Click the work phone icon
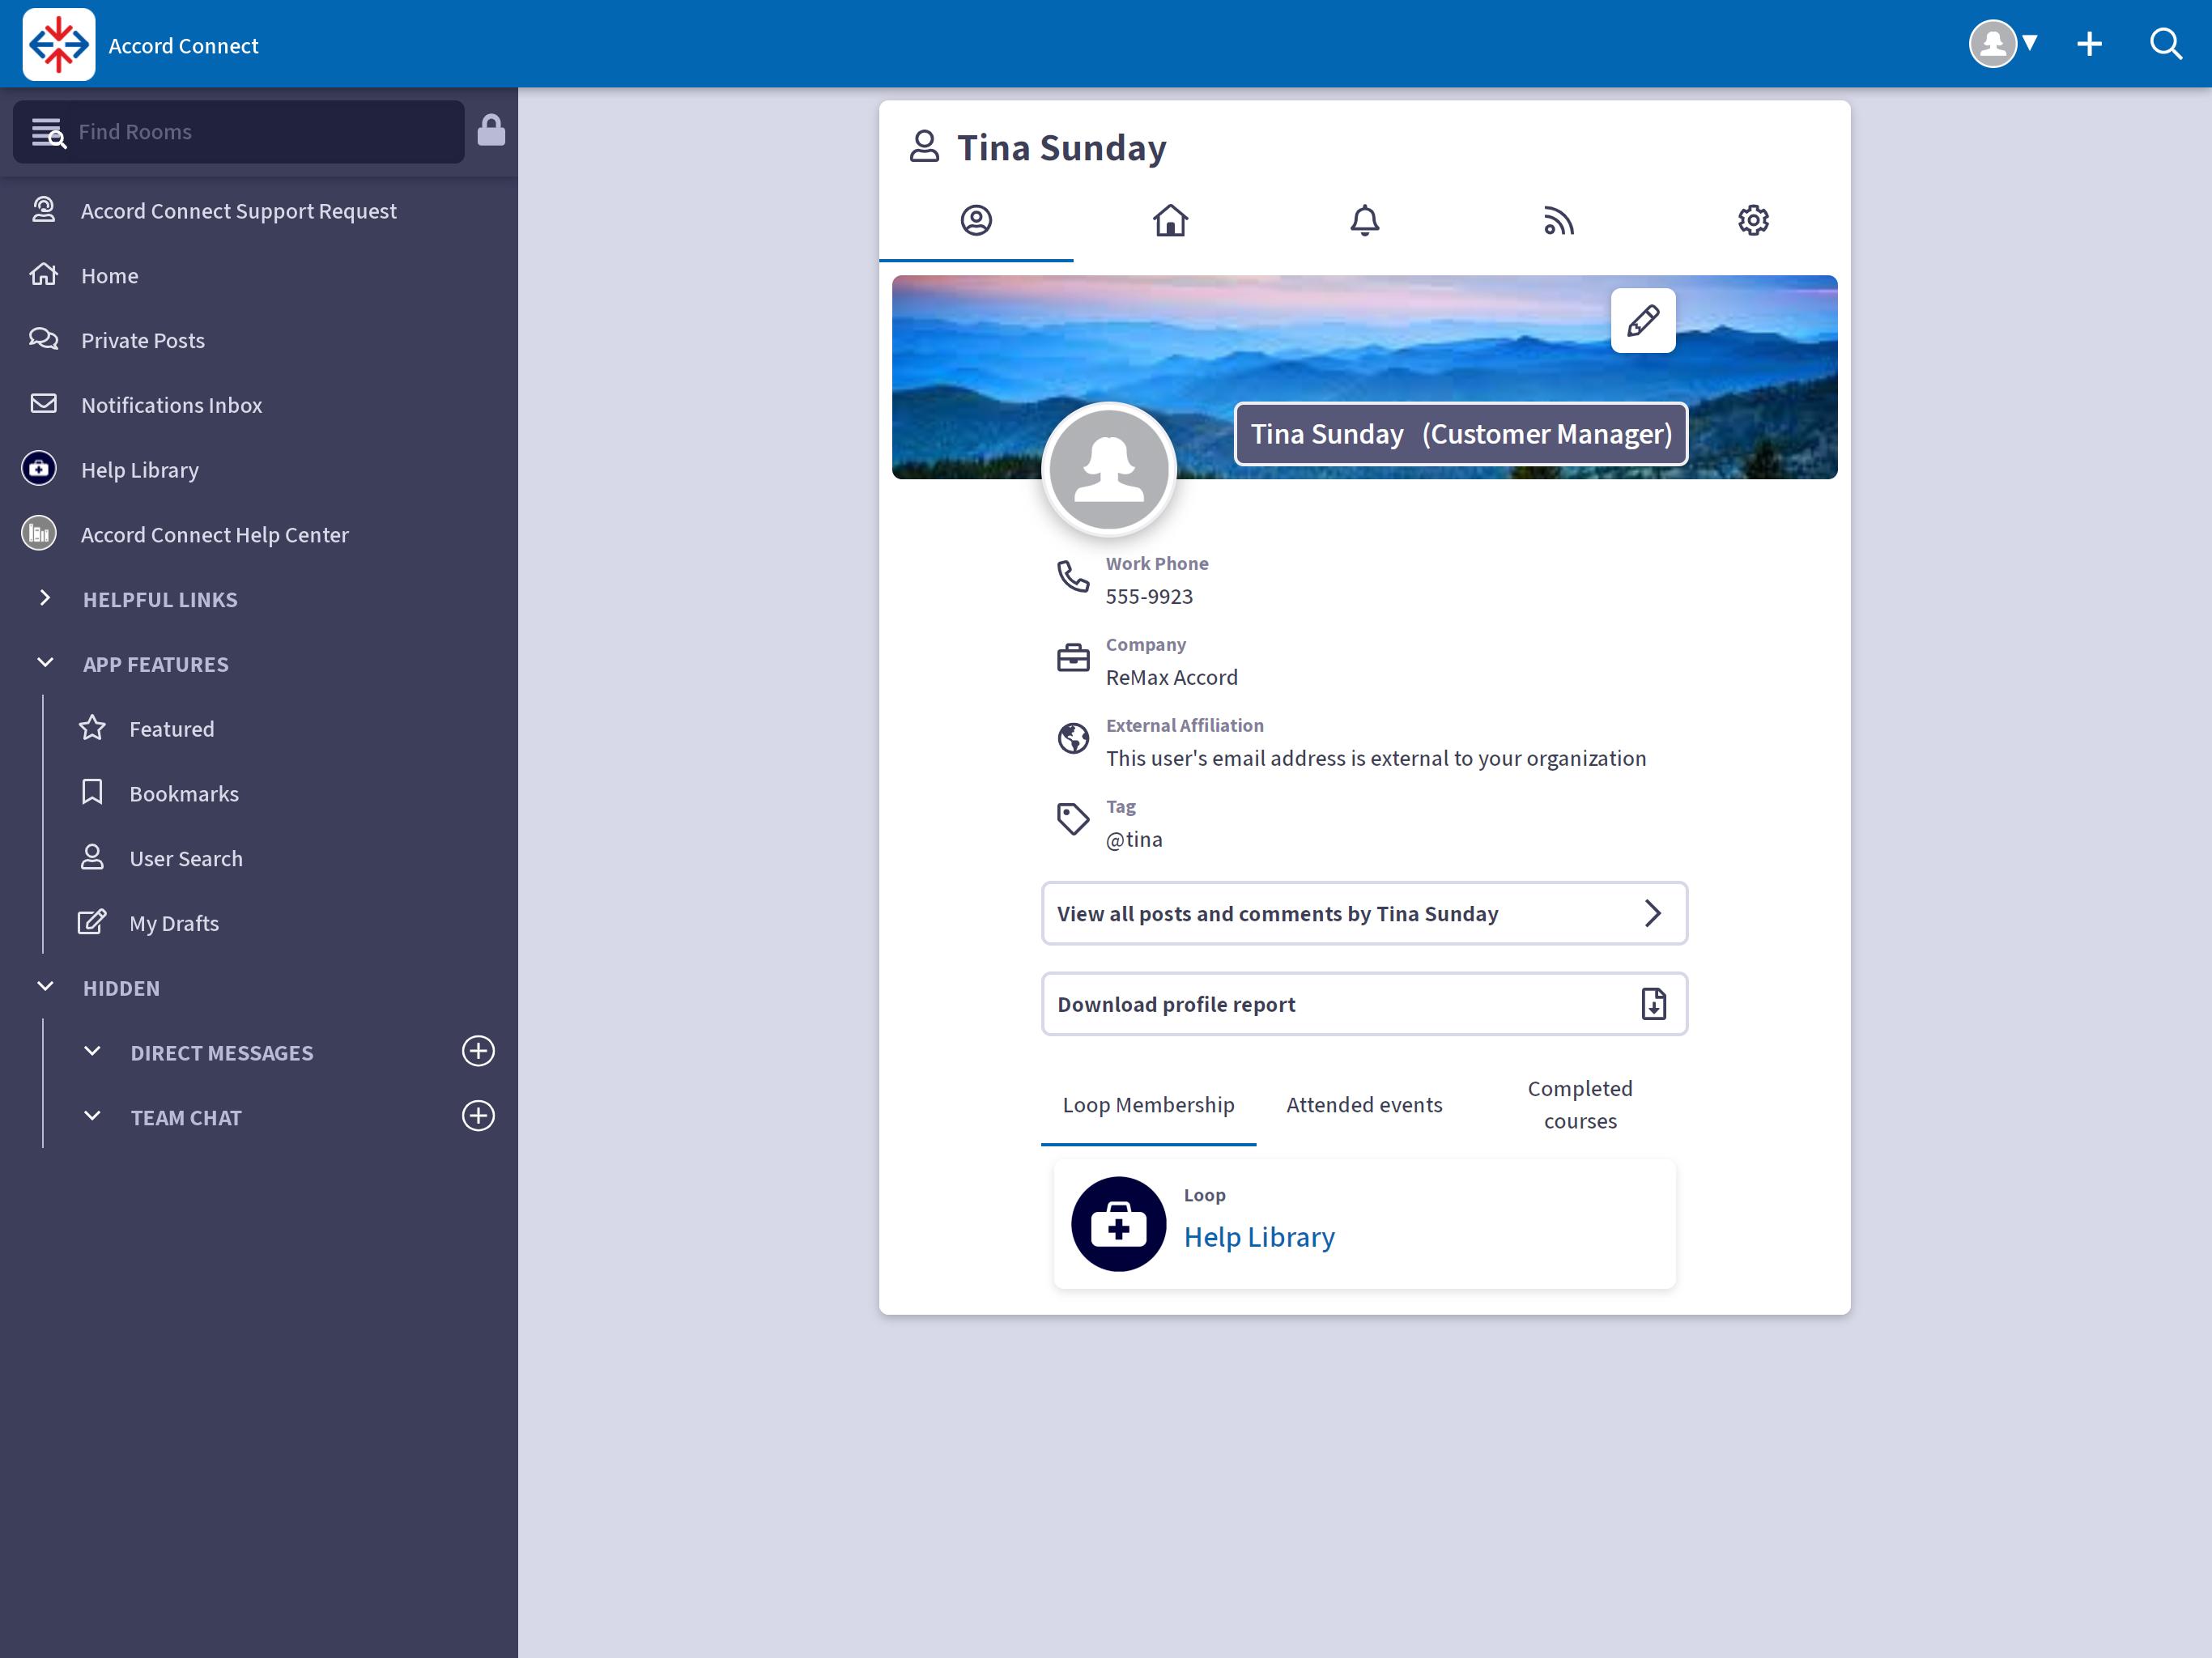Screen dimensions: 2212x1658 (1073, 577)
